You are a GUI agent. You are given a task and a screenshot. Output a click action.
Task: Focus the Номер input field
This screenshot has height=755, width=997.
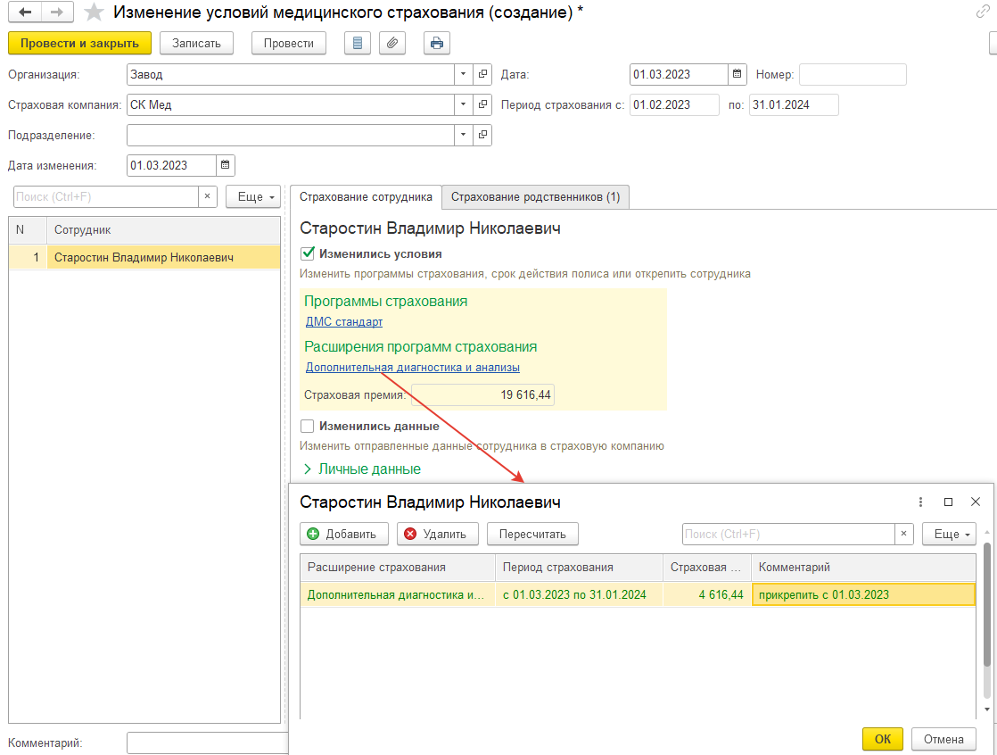tap(853, 74)
